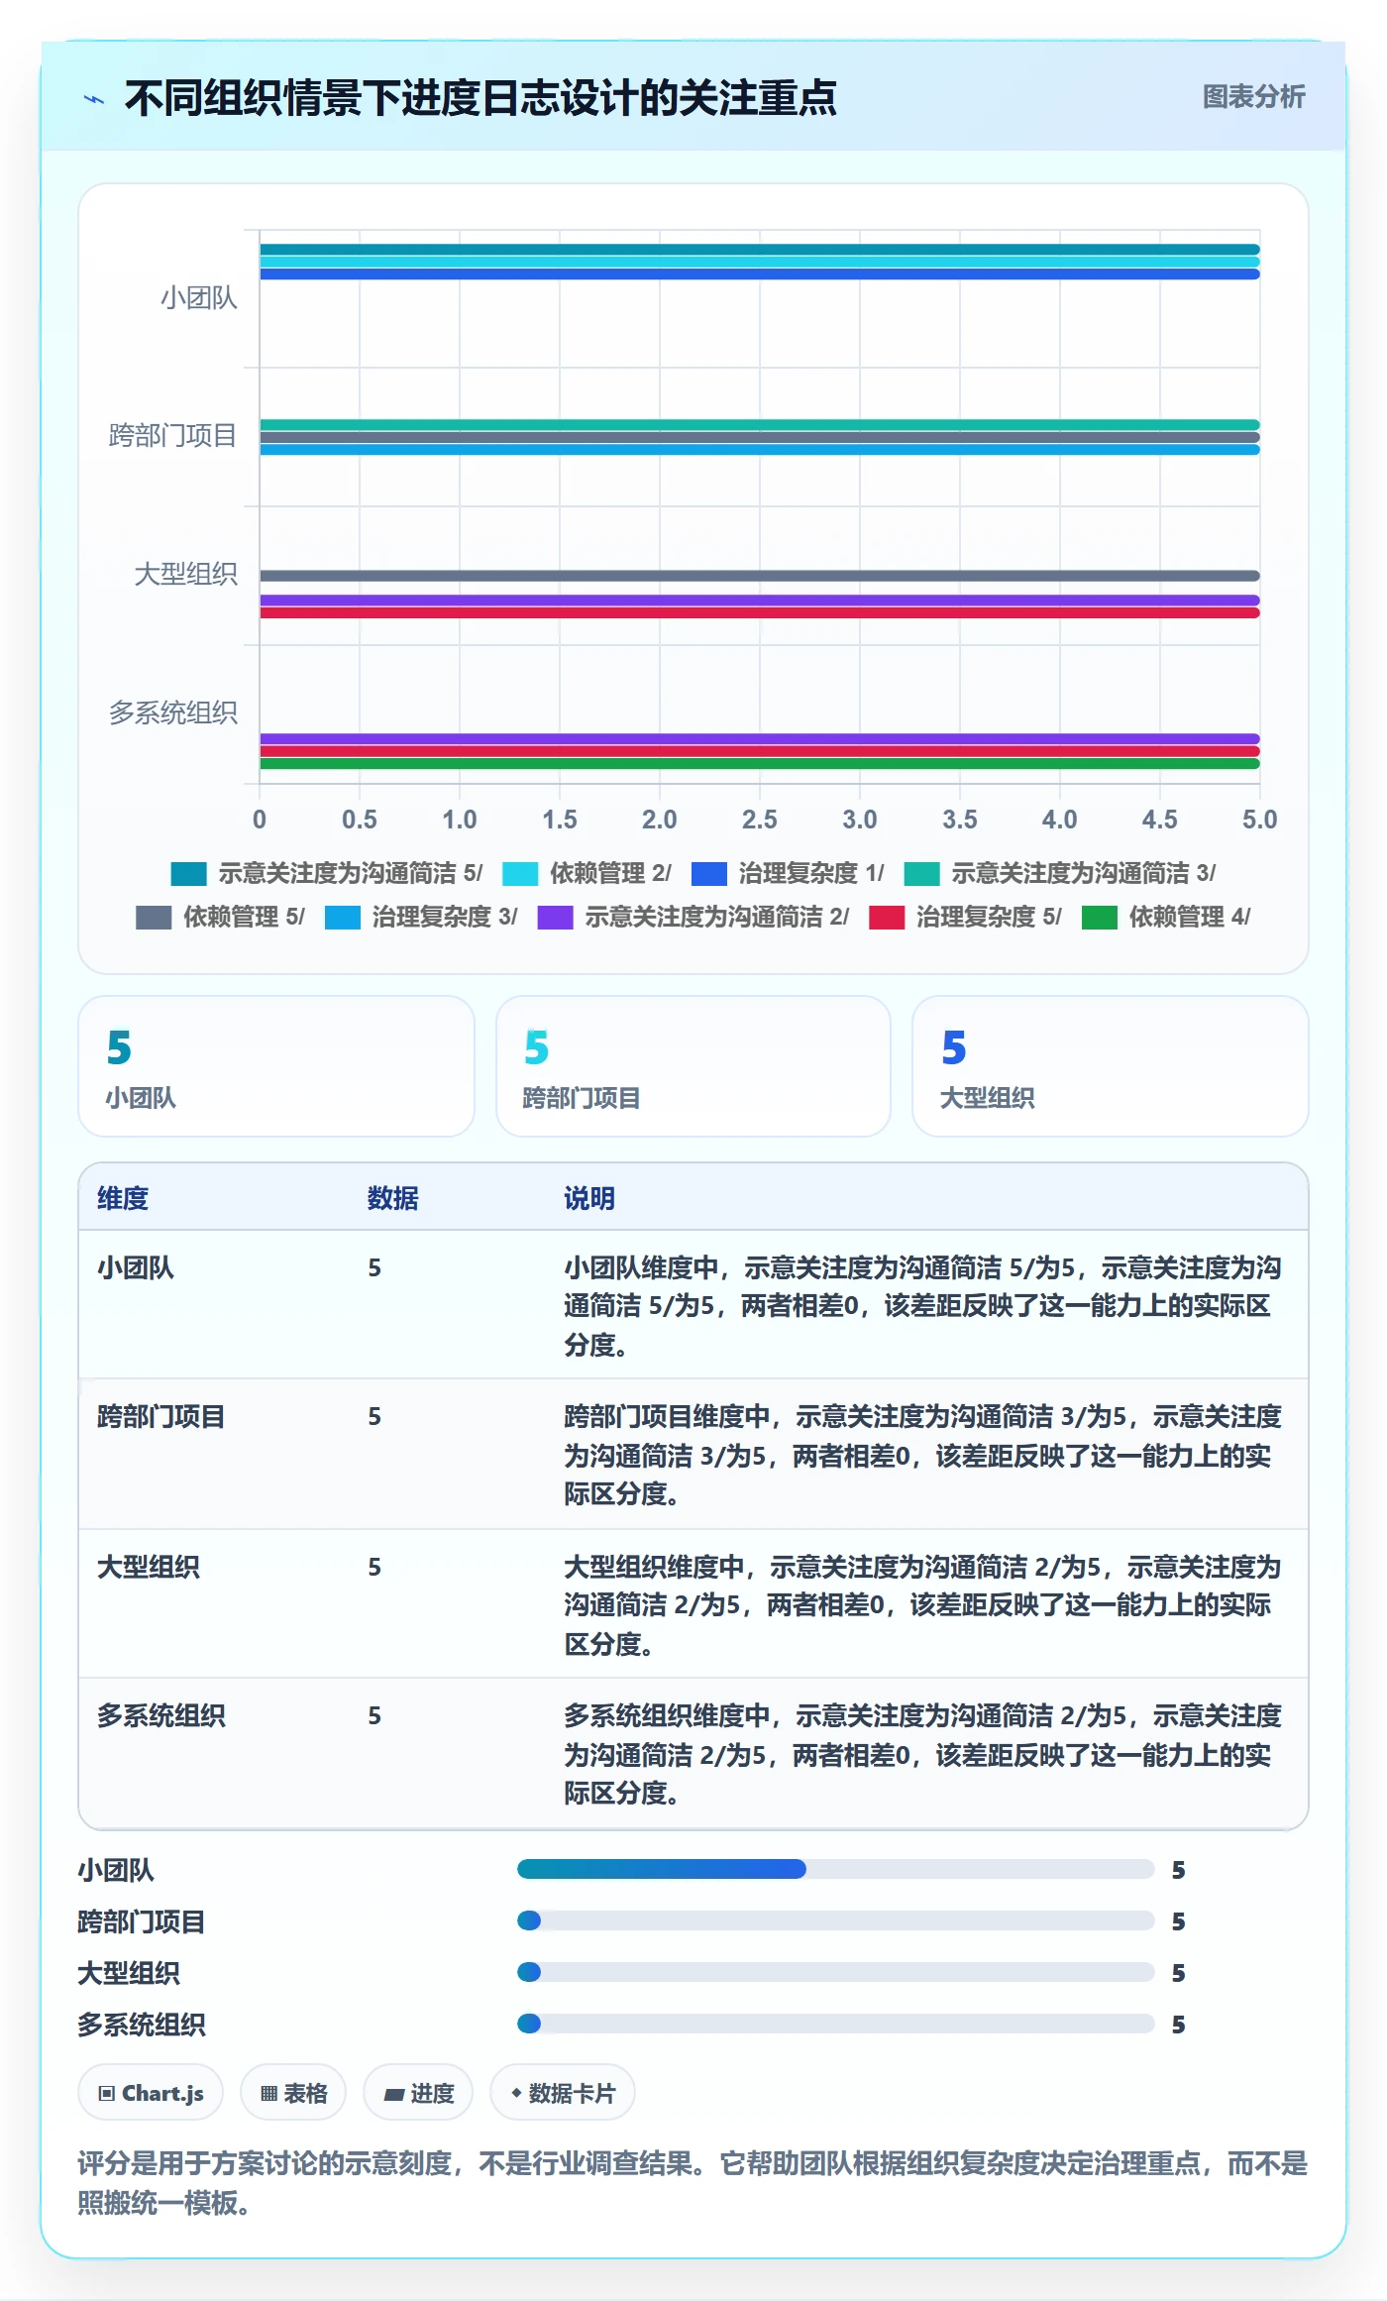The height and width of the screenshot is (2301, 1387).
Task: Click the 跨部门项目 progress bar
Action: pos(836,1920)
